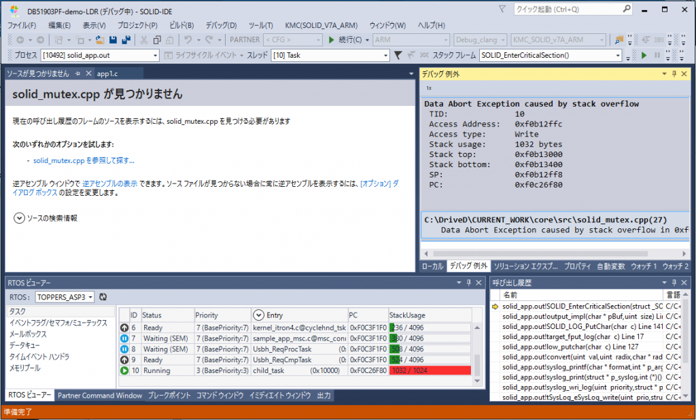Open the RTOS TOPPERS_ASP3 dropdown
696x420 pixels.
click(x=90, y=297)
